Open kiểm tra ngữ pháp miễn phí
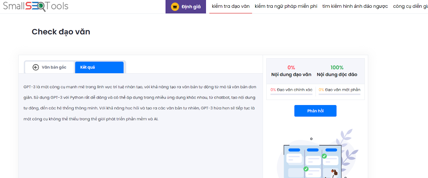This screenshot has width=428, height=178. [286, 6]
